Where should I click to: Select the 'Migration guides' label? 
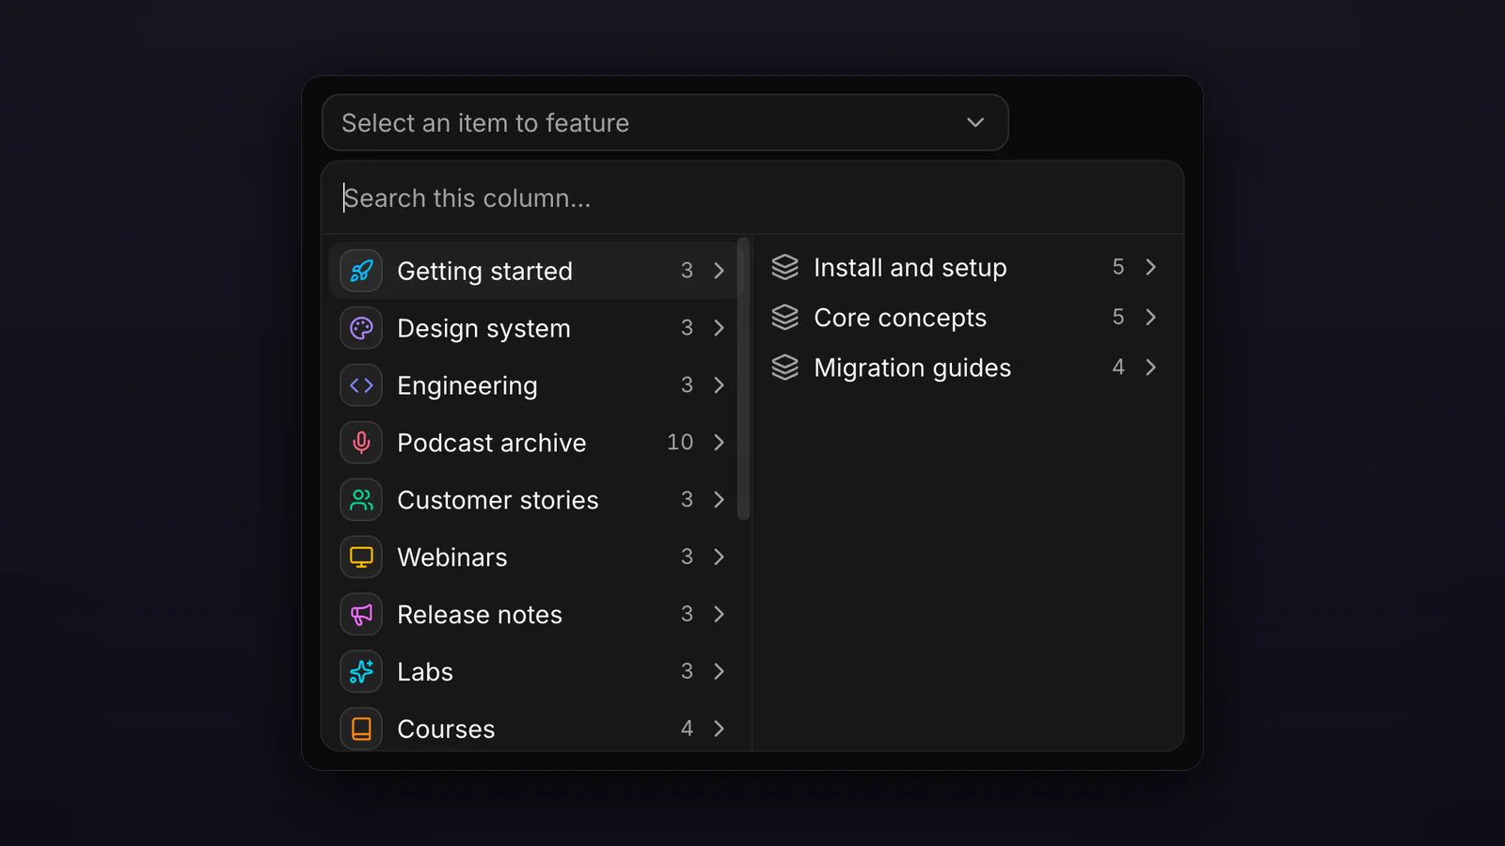click(912, 368)
